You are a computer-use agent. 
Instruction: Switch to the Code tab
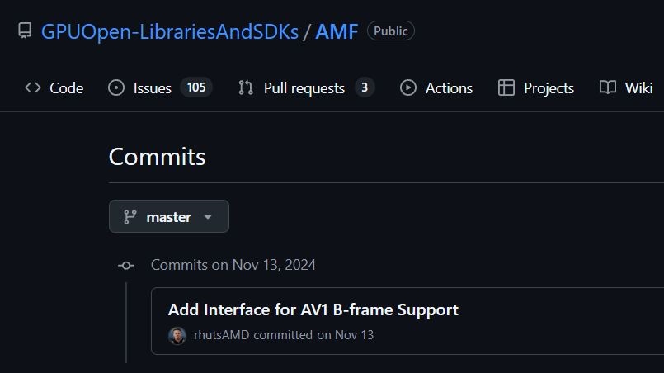tap(66, 88)
